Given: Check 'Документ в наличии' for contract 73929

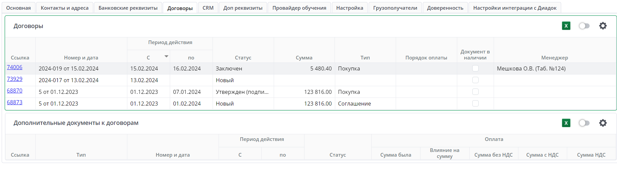Looking at the screenshot, I should 475,80.
